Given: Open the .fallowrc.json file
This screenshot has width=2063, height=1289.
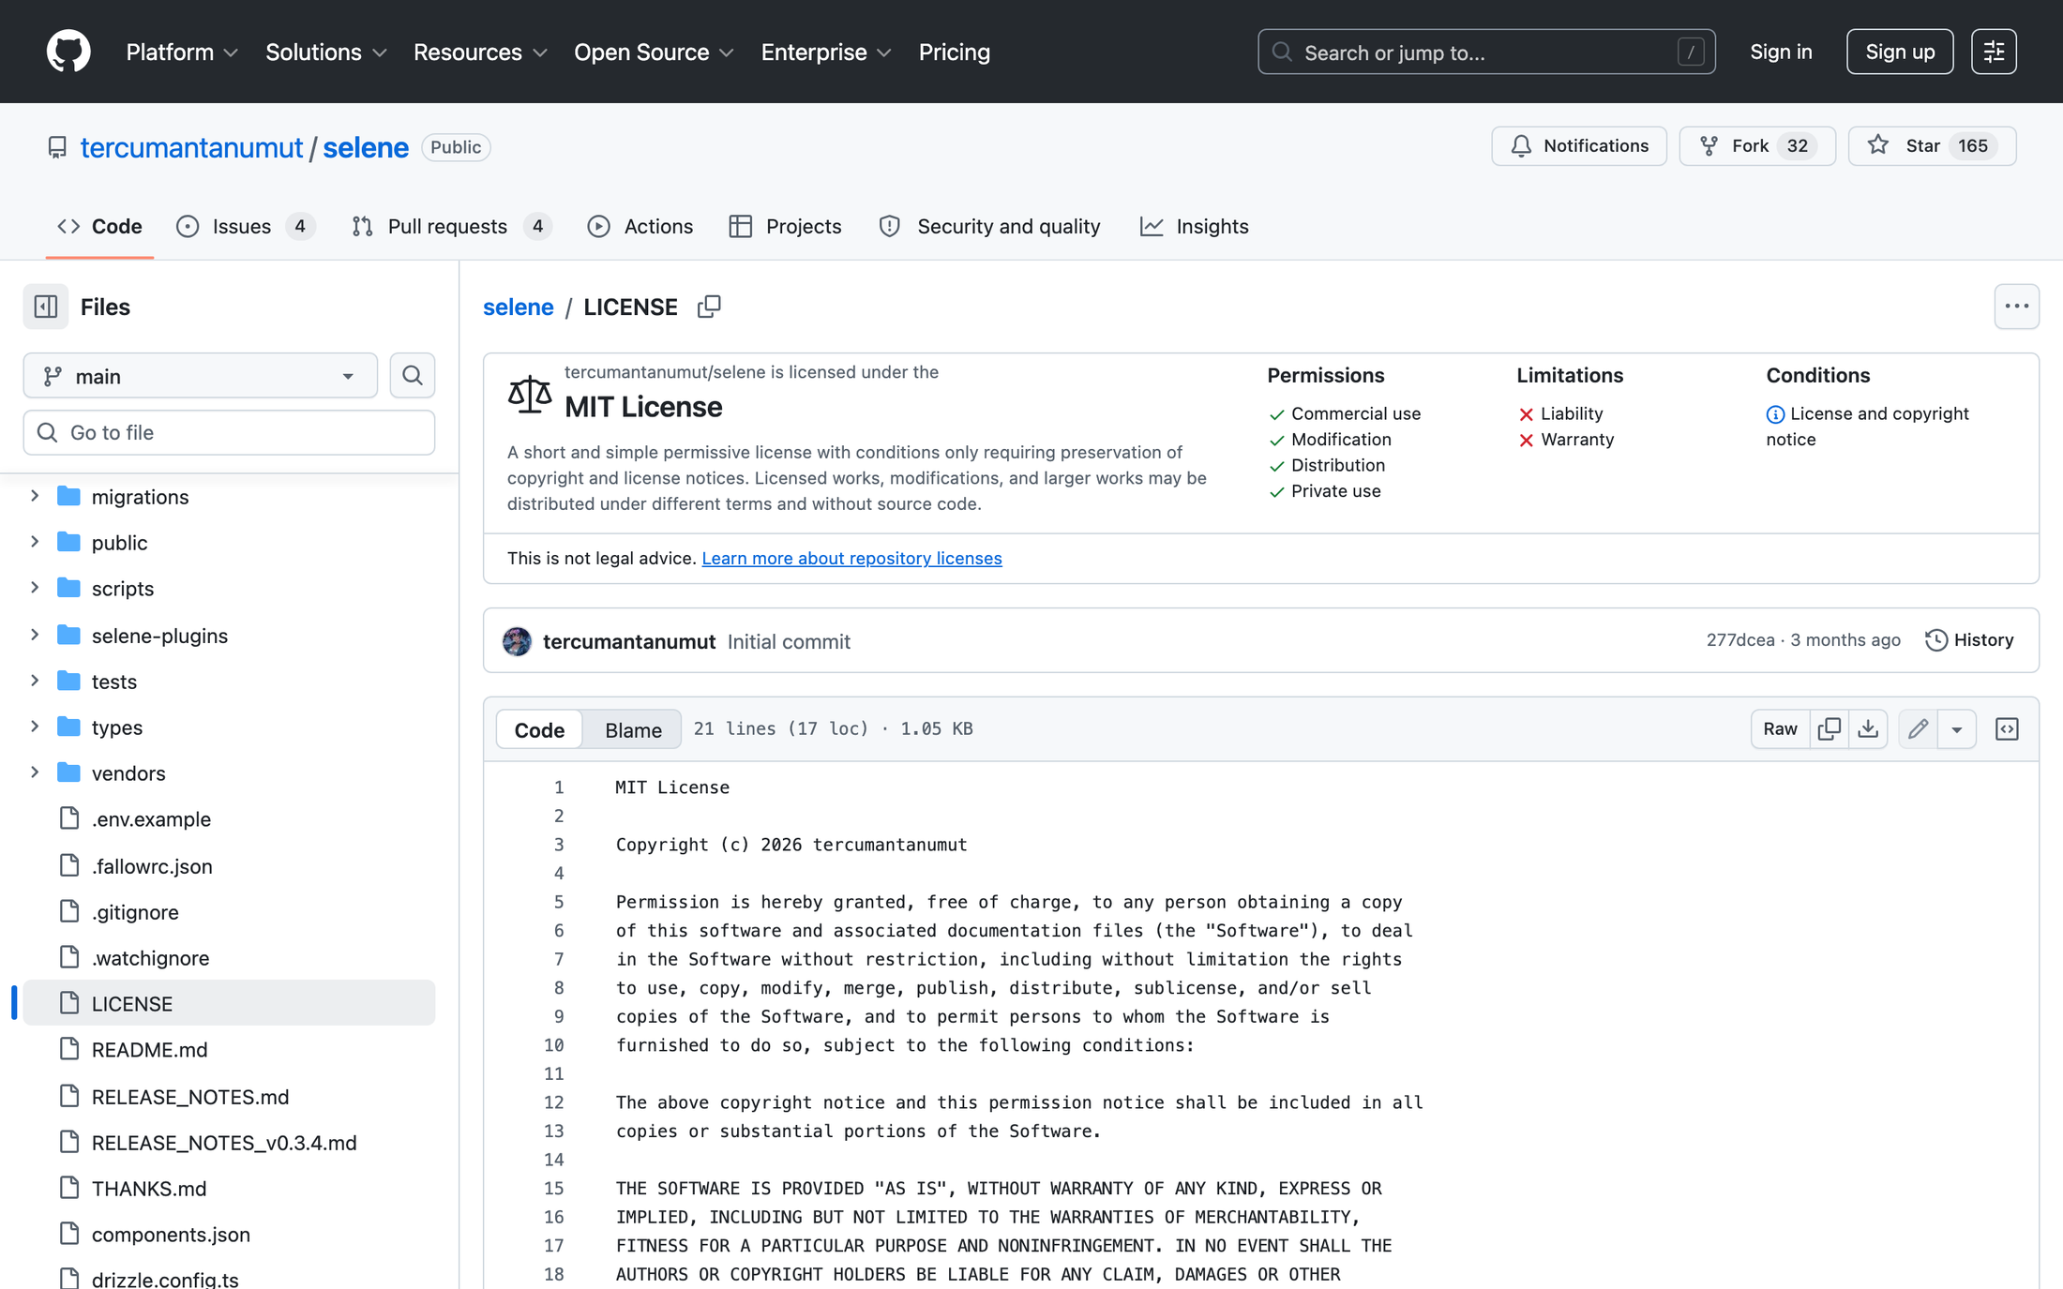Looking at the screenshot, I should tap(152, 866).
